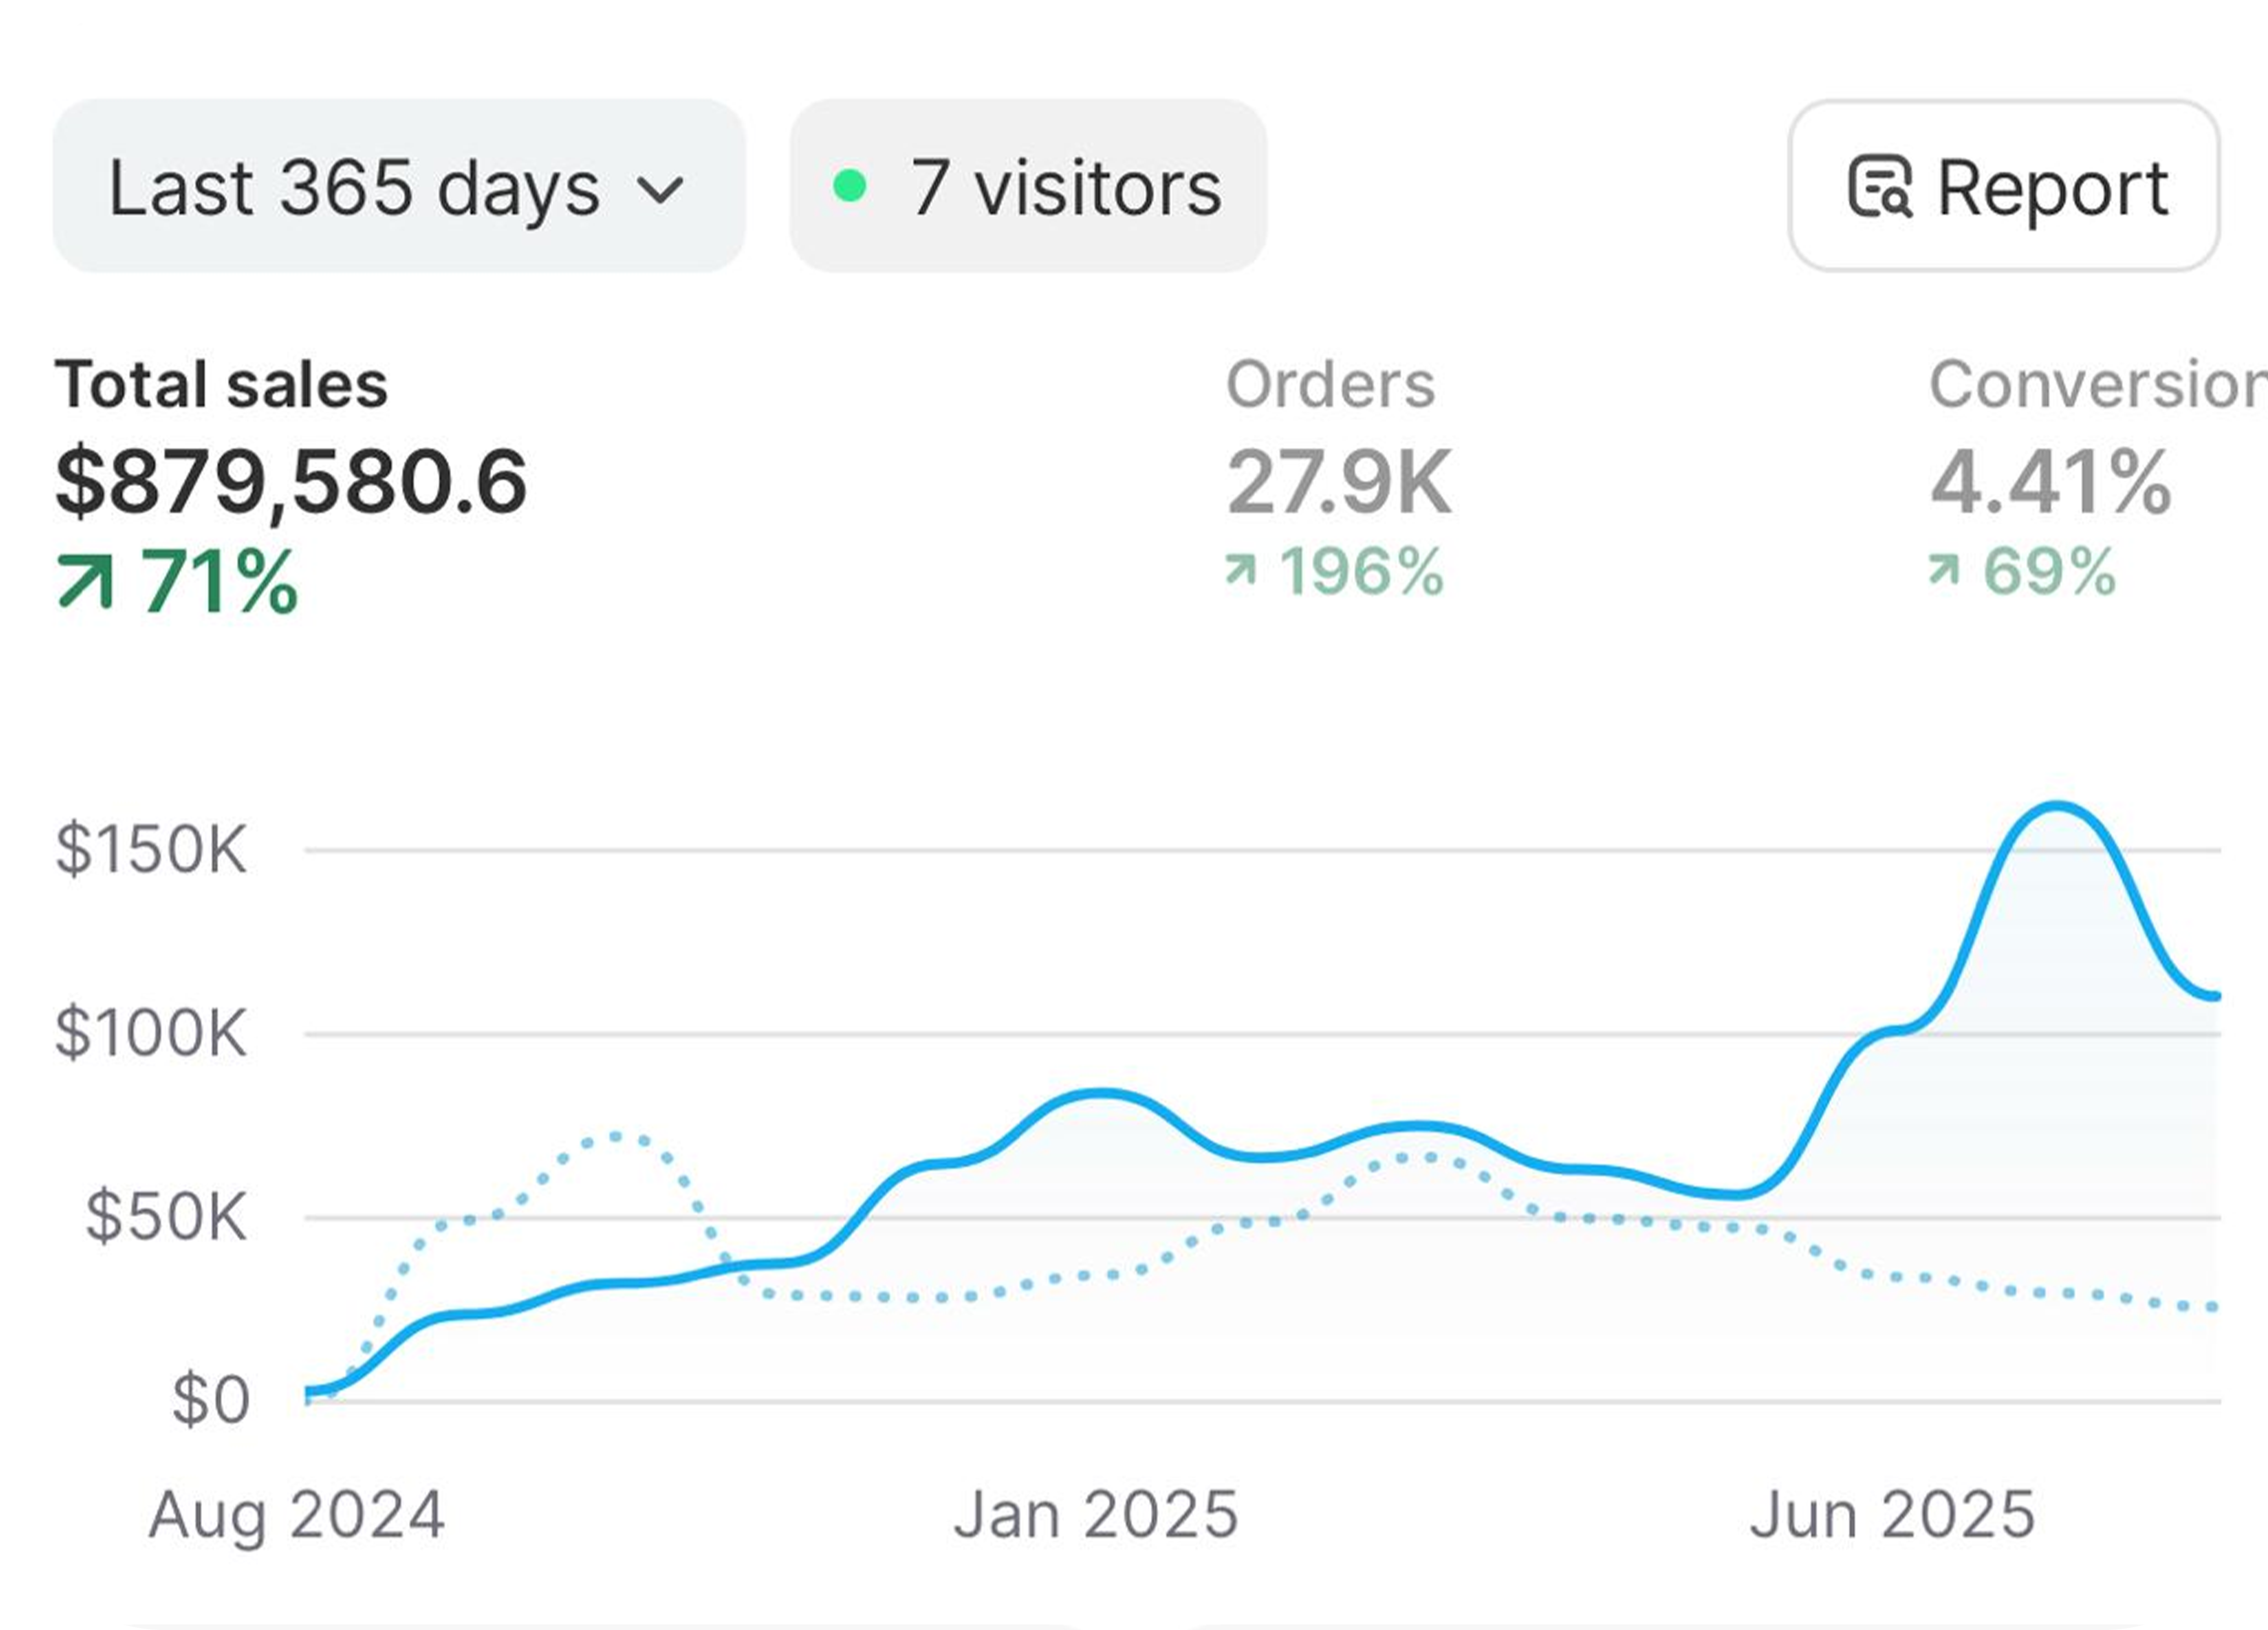The width and height of the screenshot is (2268, 1630).
Task: Open the 7 visitors live view
Action: pyautogui.click(x=1028, y=186)
